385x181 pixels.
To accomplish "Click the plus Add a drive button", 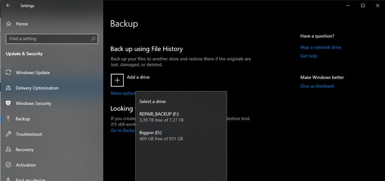I will click(x=117, y=80).
